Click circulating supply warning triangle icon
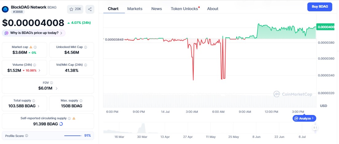 (74, 118)
